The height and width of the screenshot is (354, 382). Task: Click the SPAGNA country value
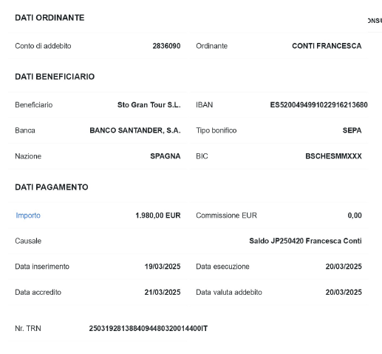point(166,156)
